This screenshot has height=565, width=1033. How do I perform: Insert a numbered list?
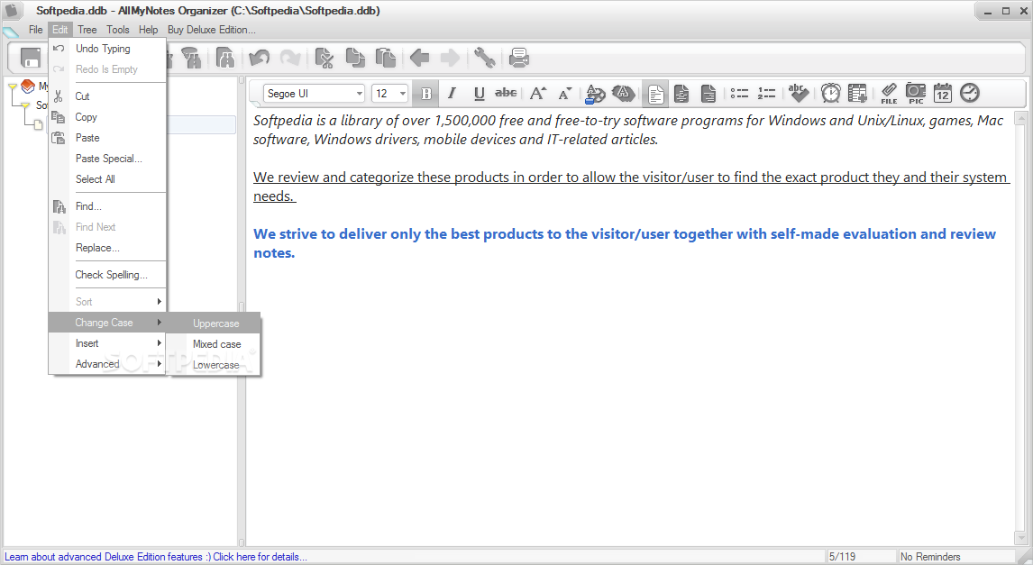coord(766,94)
